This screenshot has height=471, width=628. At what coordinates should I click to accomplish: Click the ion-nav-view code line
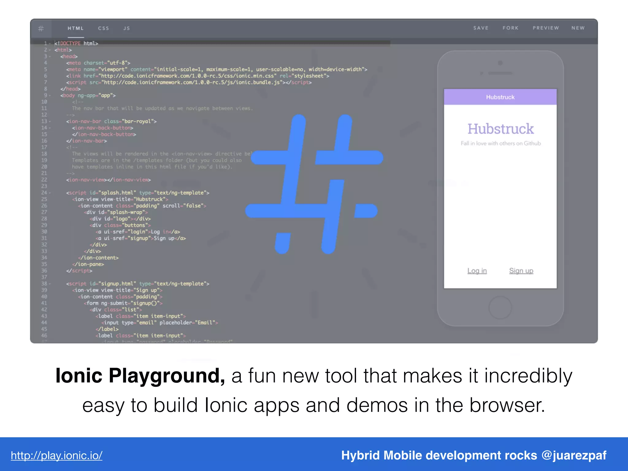[109, 180]
